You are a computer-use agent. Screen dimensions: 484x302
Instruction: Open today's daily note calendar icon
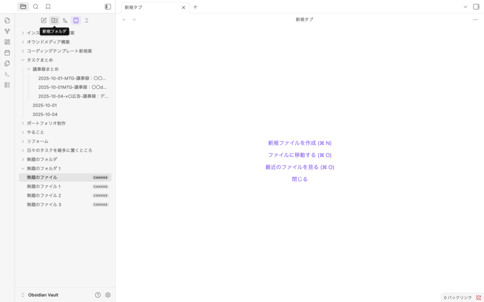[x=7, y=53]
